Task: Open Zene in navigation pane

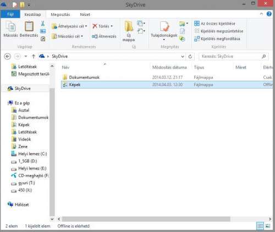Action: (x=19, y=146)
